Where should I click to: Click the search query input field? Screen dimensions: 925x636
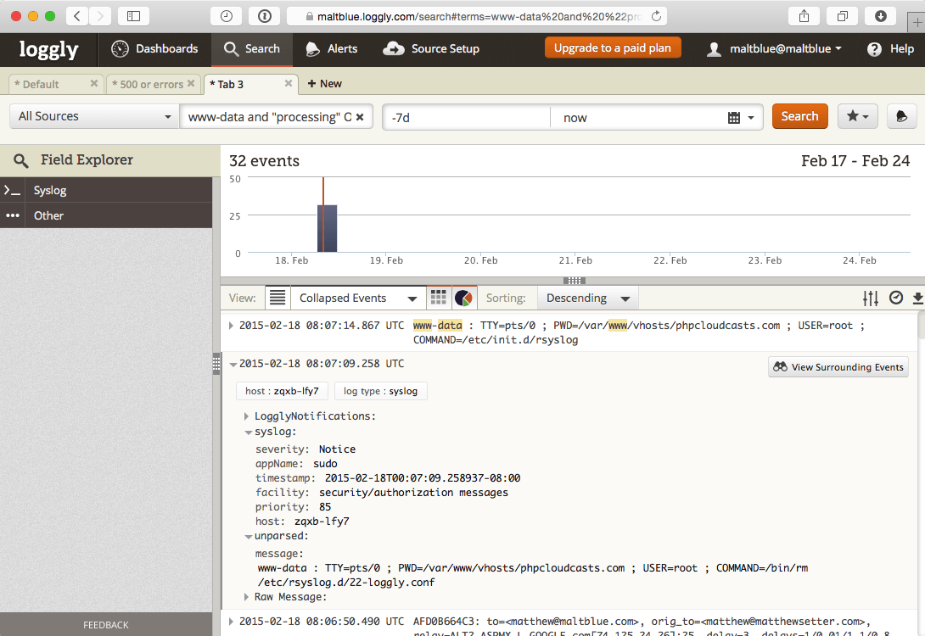pyautogui.click(x=270, y=117)
